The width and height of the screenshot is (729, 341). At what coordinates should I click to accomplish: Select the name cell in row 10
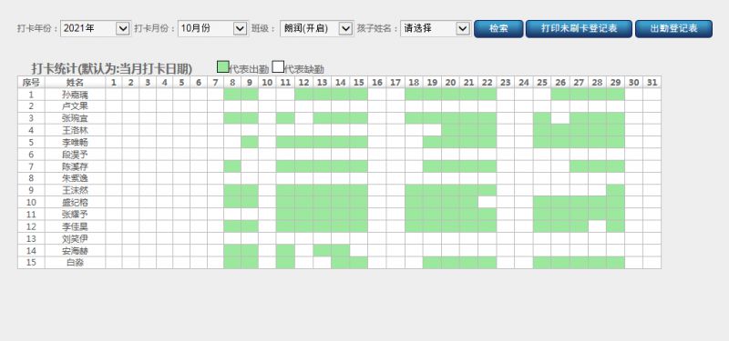tap(75, 203)
